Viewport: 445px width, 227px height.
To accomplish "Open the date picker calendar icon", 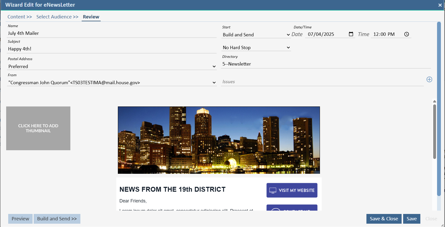I will tap(351, 34).
